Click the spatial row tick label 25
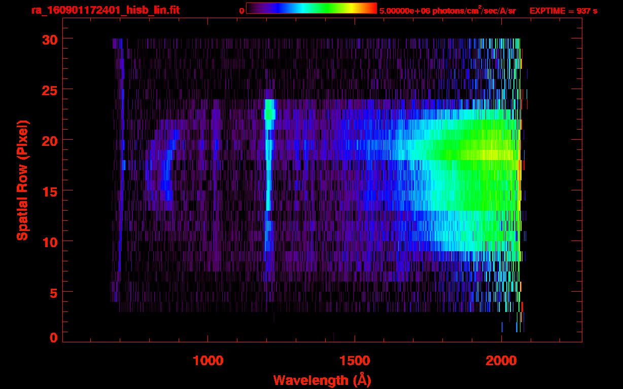 tap(50, 90)
